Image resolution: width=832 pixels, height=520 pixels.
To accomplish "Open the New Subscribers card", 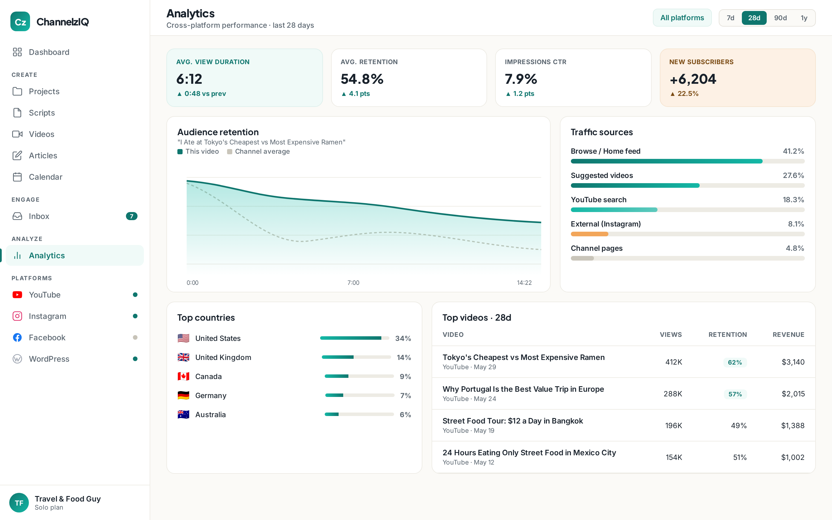I will point(738,78).
